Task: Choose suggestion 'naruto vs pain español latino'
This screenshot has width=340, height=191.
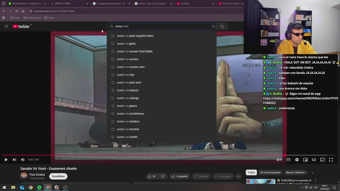Action: pyautogui.click(x=162, y=36)
